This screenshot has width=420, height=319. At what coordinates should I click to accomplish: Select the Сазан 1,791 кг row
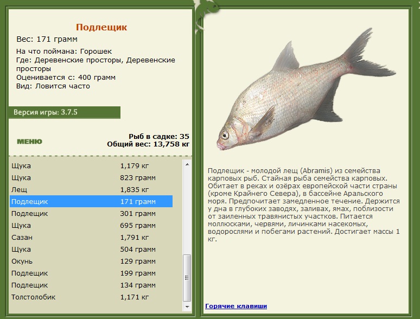tap(91, 237)
